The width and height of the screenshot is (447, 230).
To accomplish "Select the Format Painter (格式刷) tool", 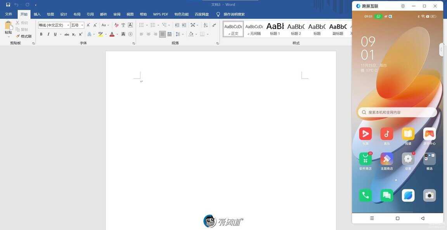I will point(23,36).
